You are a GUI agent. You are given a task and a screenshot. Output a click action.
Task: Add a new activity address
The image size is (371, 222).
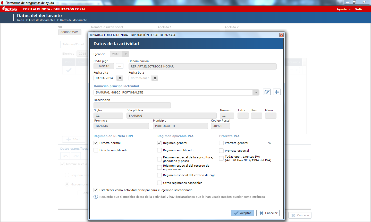click(277, 92)
